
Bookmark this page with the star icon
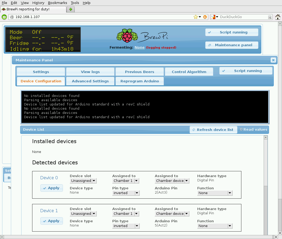click(x=195, y=17)
